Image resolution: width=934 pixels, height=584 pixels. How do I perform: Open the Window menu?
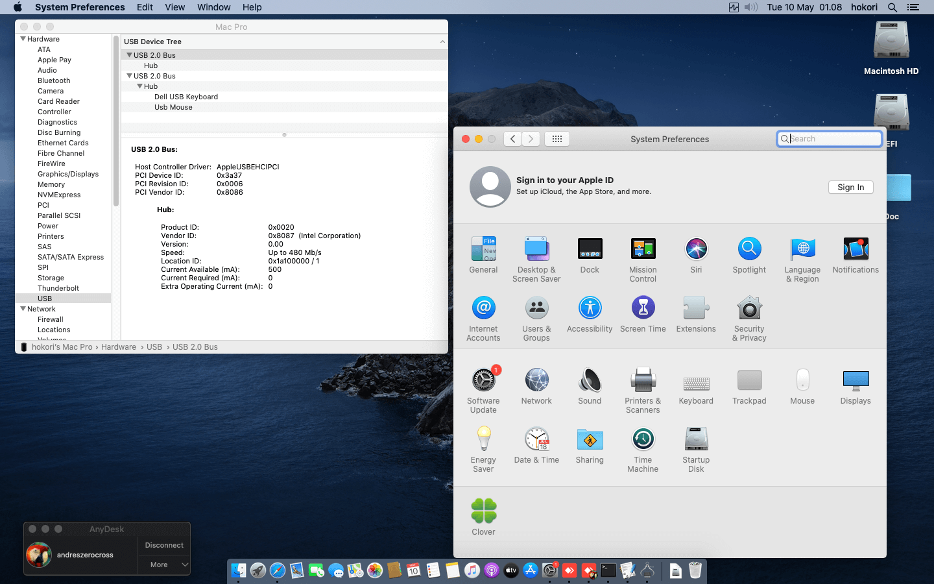[x=213, y=7]
